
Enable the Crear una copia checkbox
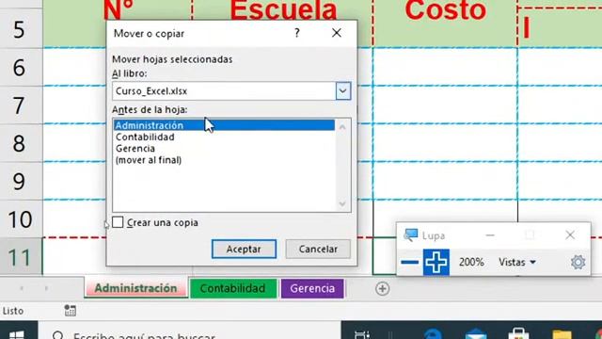click(118, 222)
